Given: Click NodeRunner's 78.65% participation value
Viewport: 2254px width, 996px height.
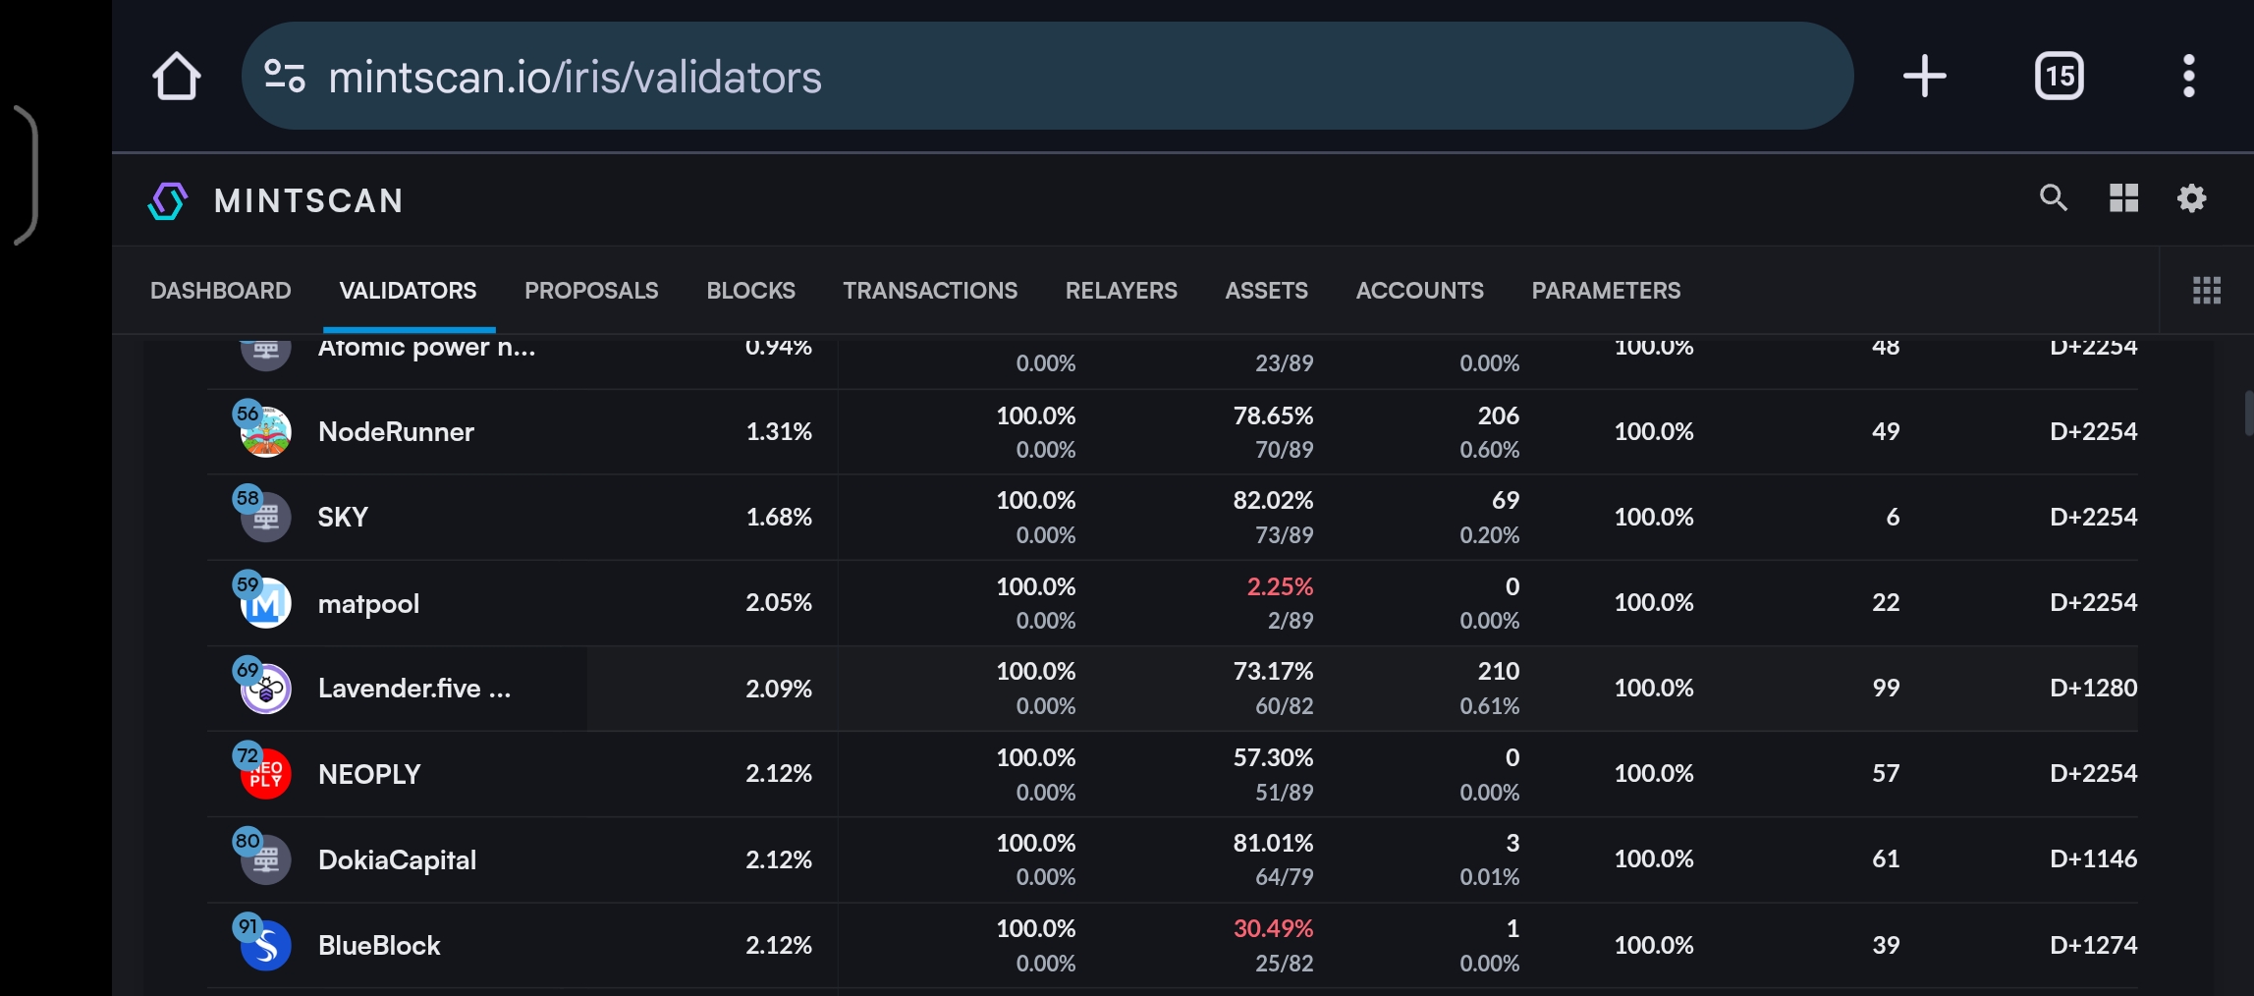Looking at the screenshot, I should click(1273, 415).
